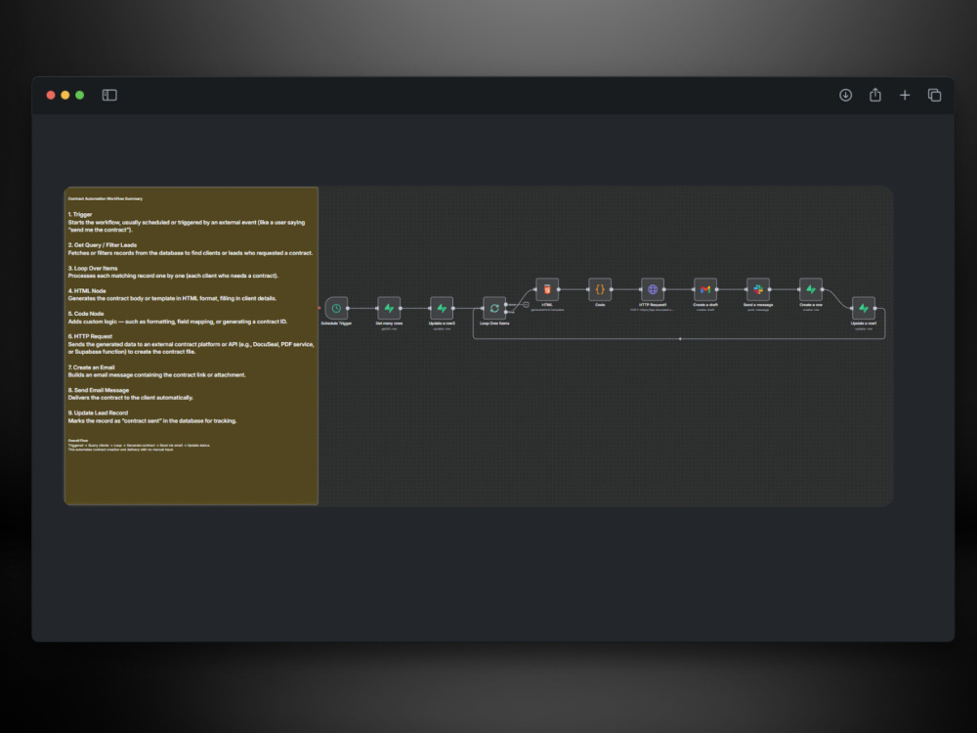Click the "Contract Automation Workflow Summary" title
This screenshot has height=733, width=977.
pos(106,198)
